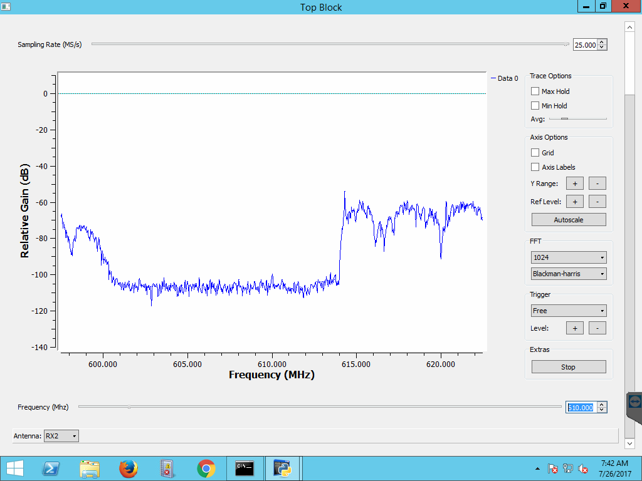Launch Google Chrome from taskbar

click(206, 468)
